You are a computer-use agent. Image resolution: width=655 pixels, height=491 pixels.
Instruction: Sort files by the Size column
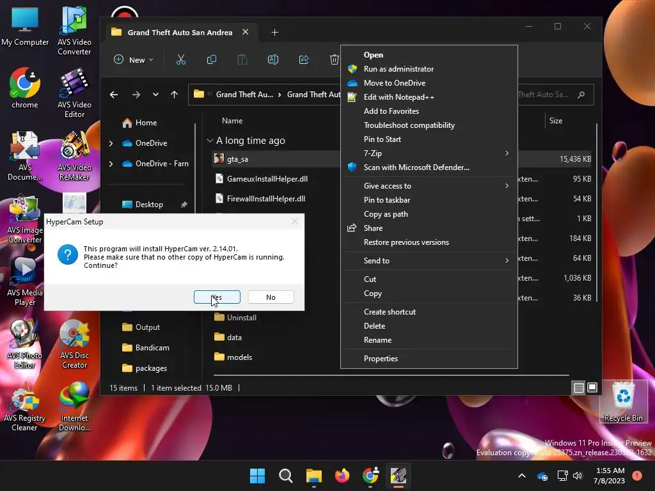tap(556, 121)
